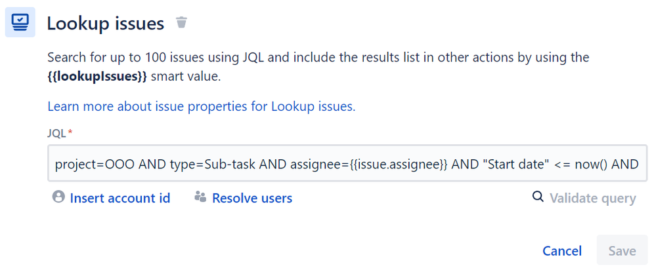Delete the Lookup issues action via trash icon

point(181,22)
